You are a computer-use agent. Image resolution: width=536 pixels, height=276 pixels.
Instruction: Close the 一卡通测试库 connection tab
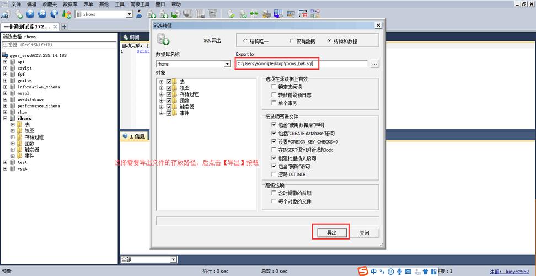(x=55, y=26)
